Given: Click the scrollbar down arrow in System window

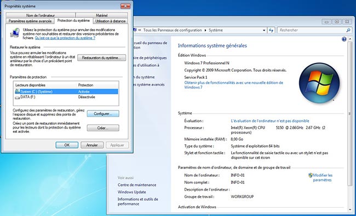Looking at the screenshot, I should 350,209.
